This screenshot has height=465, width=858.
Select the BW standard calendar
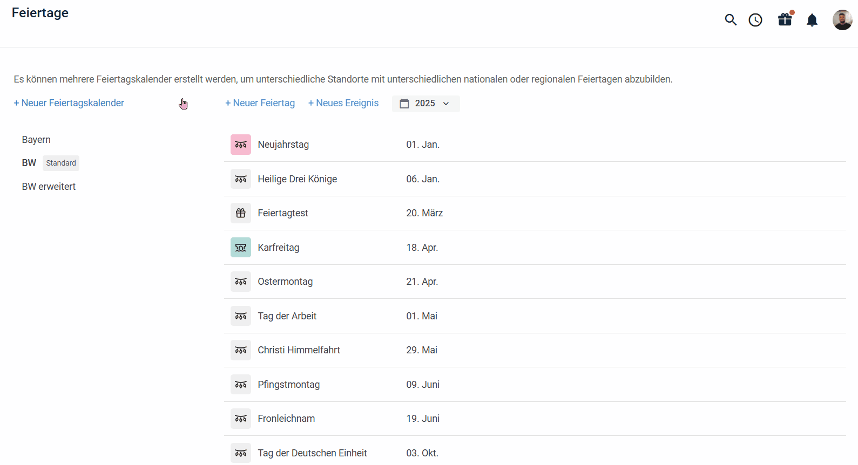point(29,163)
